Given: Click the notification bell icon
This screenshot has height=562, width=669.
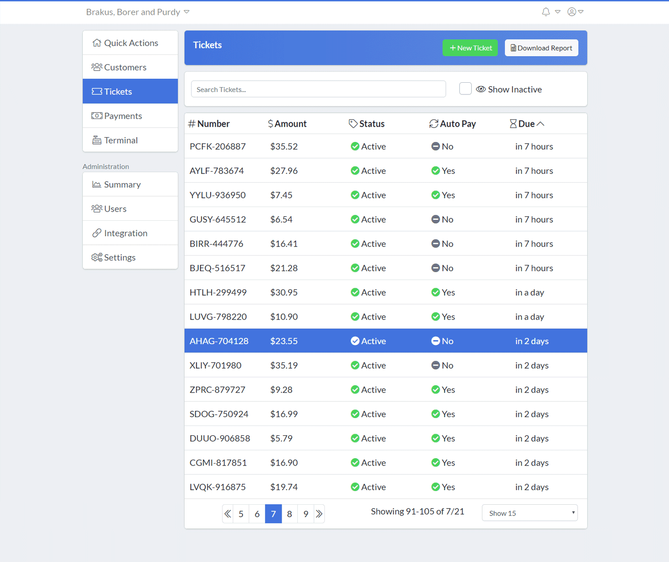Looking at the screenshot, I should click(x=546, y=12).
